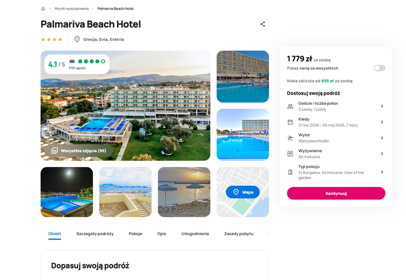Screen dimensions: 406x280
Task: Click the guests icon beside Goście i liczba pokoi
Action: 290,106
